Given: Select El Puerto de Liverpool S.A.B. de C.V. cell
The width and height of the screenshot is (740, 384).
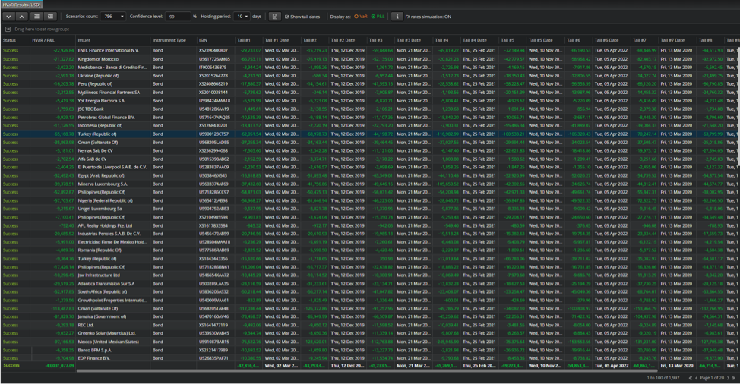Looking at the screenshot, I should point(113,167).
